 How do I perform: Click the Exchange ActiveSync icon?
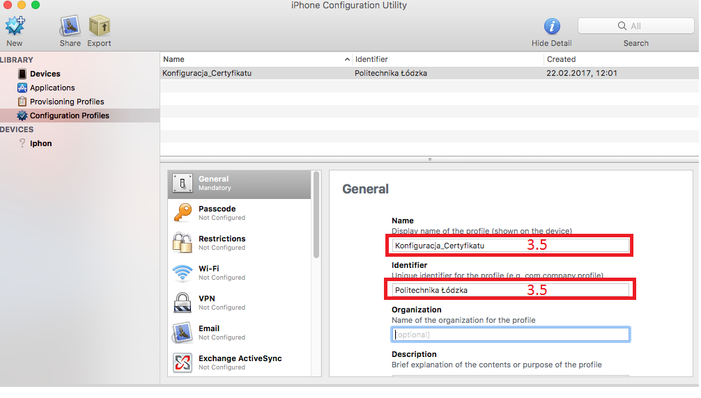(x=183, y=363)
